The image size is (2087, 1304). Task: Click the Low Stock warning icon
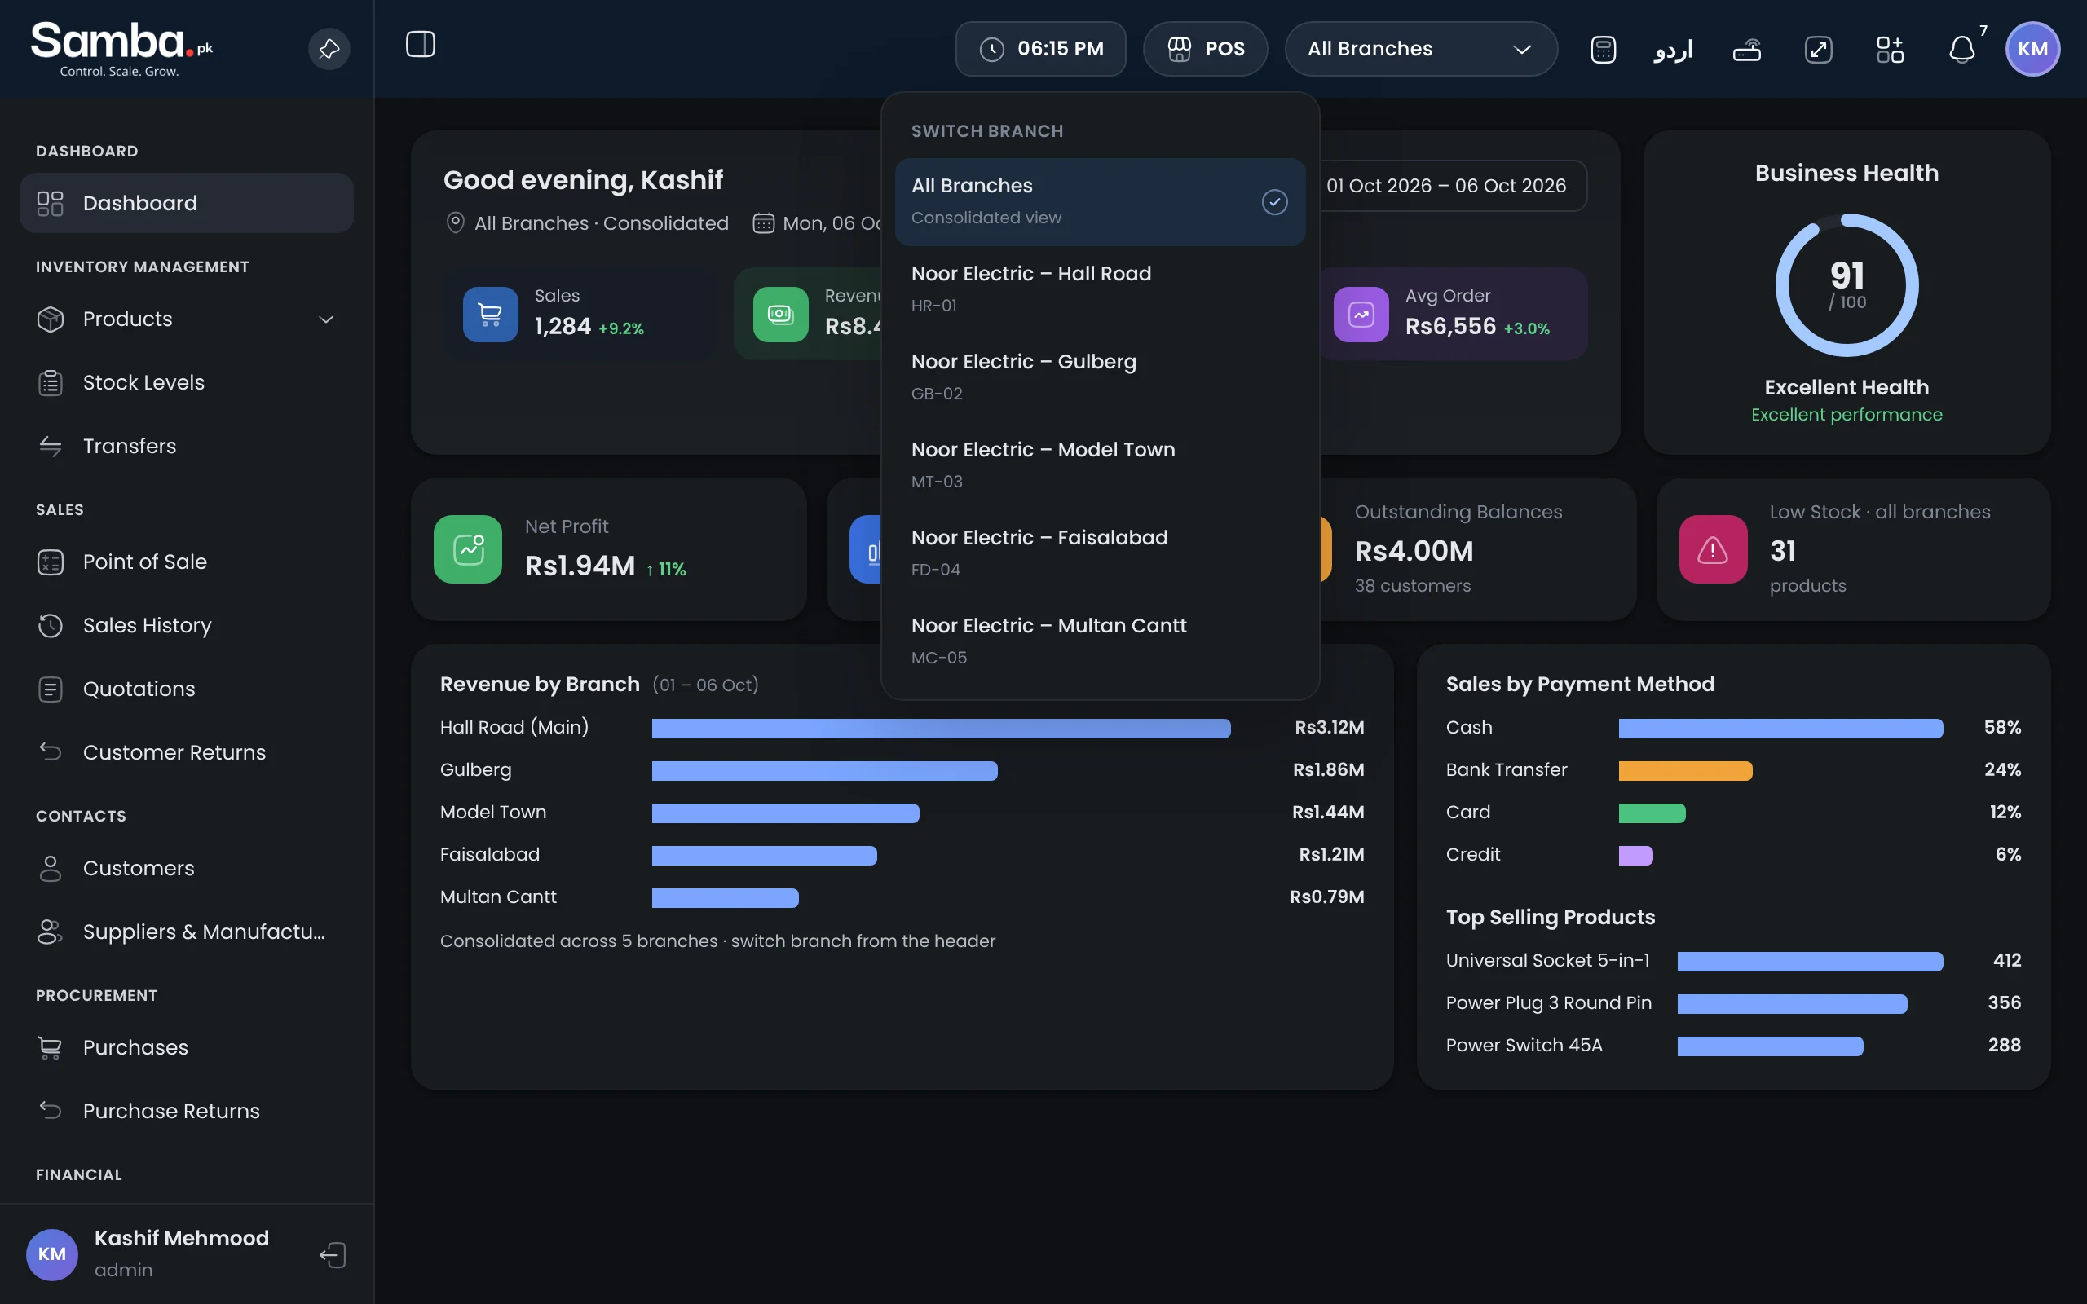click(x=1713, y=549)
